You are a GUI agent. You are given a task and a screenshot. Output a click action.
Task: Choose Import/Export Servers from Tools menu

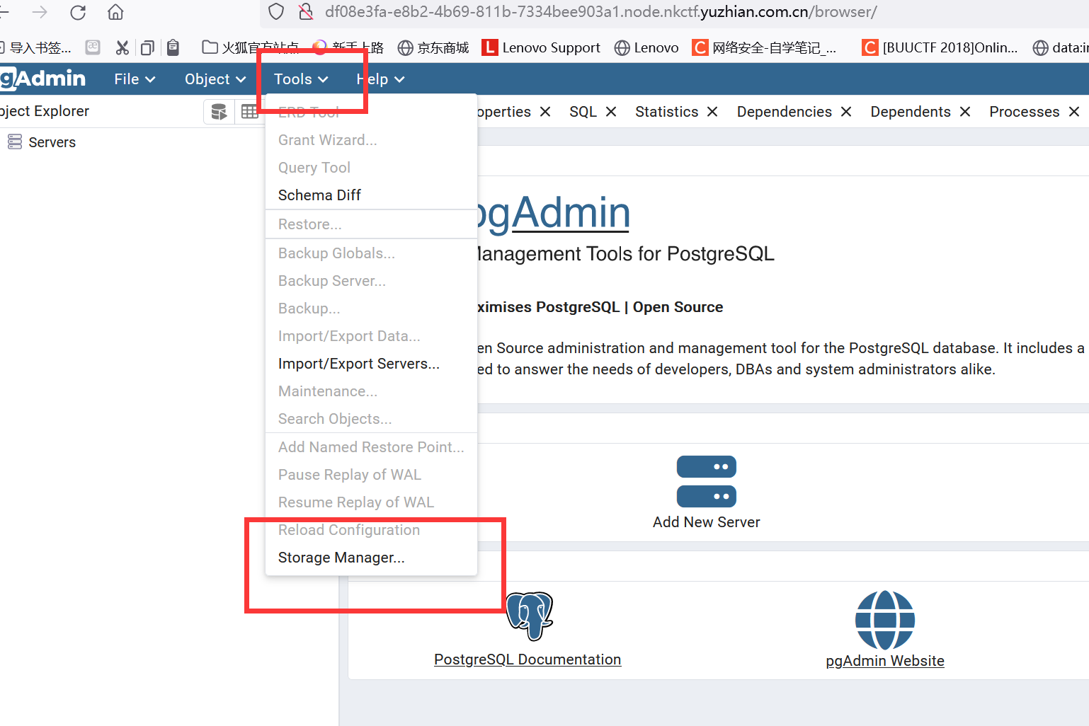pos(371,364)
